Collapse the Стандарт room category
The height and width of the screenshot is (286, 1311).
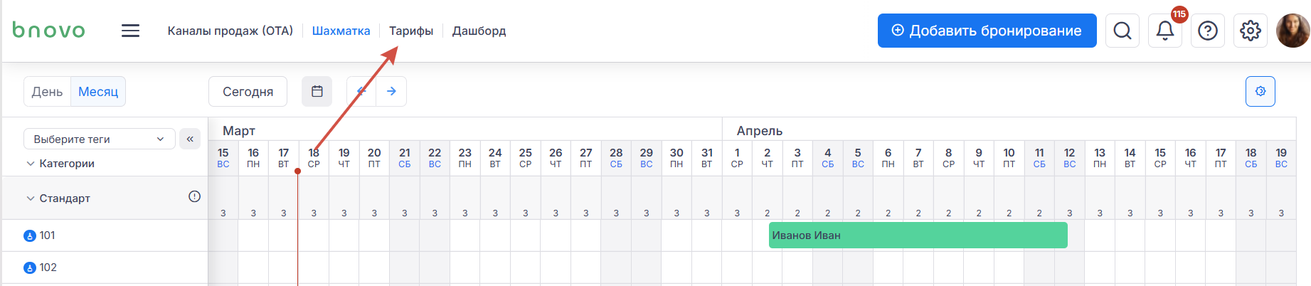[31, 198]
